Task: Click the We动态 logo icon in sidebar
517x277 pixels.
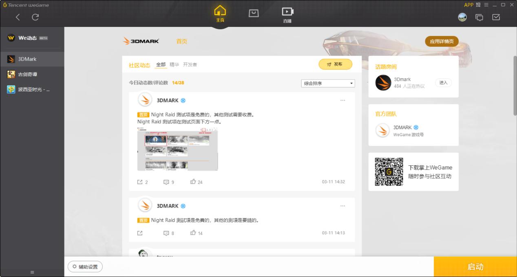Action: pos(11,38)
